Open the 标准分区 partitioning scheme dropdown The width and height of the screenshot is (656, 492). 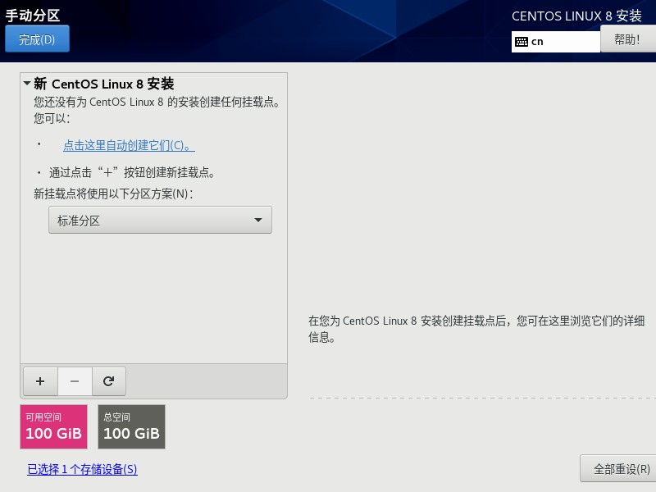click(x=160, y=220)
